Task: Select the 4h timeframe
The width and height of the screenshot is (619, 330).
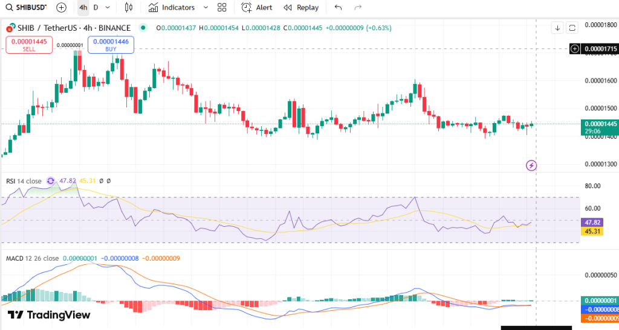Action: (83, 8)
